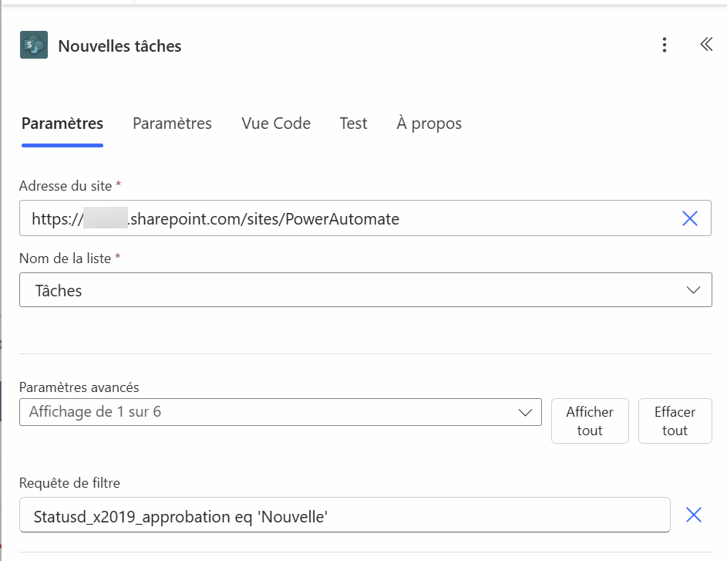The height and width of the screenshot is (561, 727).
Task: Click the advanced parameters dropdown chevron
Action: click(x=525, y=413)
